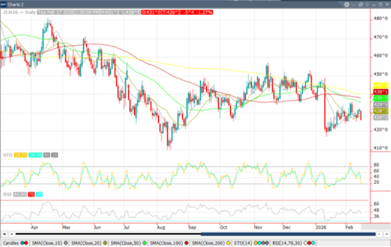Click green color dot of SMA(Close,50)
Screen dimensions: 391x247
click(x=145, y=243)
